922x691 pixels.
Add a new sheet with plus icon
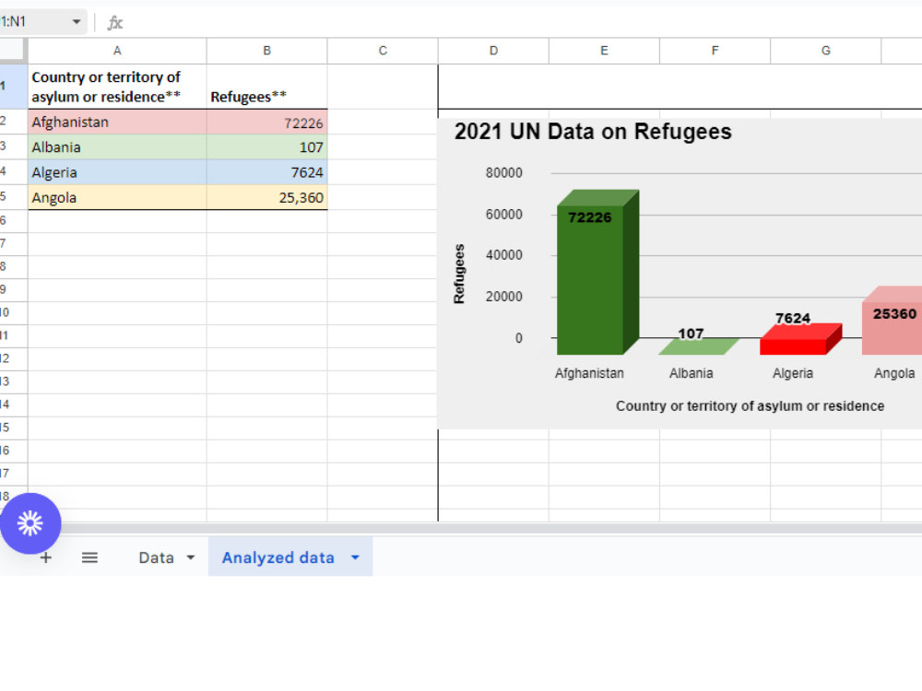click(46, 557)
